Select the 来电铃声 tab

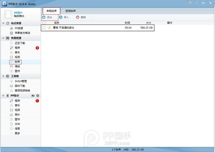pyautogui.click(x=51, y=11)
